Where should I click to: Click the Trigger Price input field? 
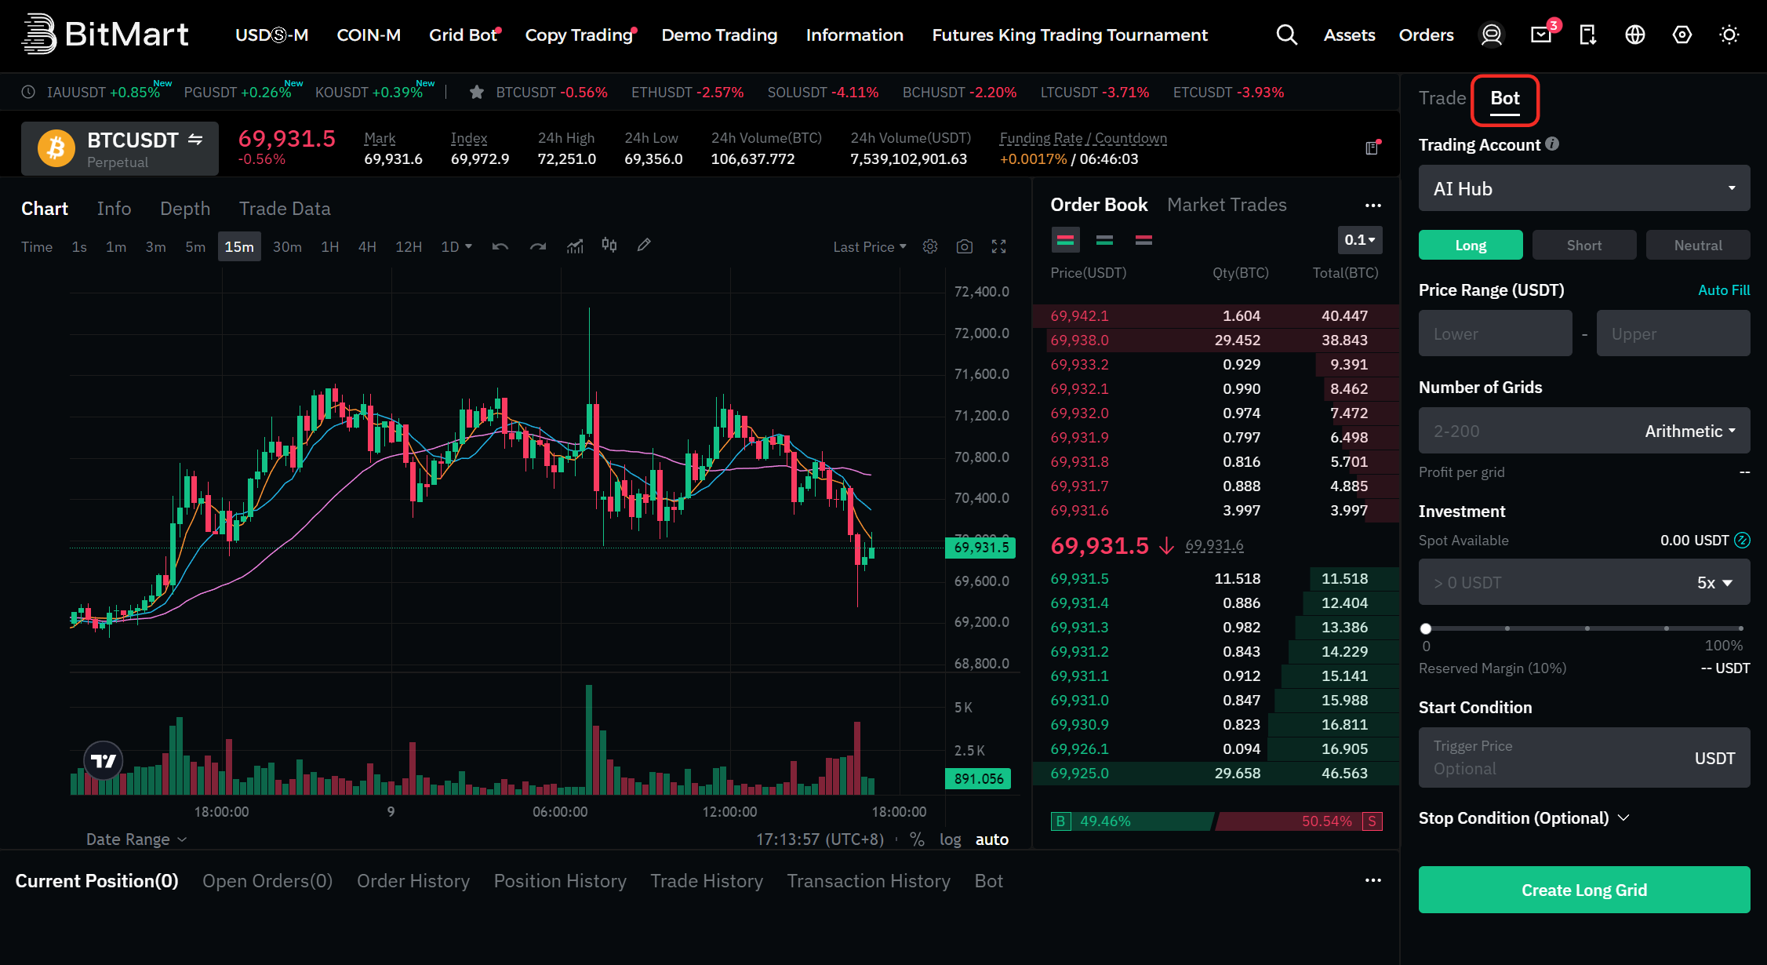pyautogui.click(x=1584, y=757)
